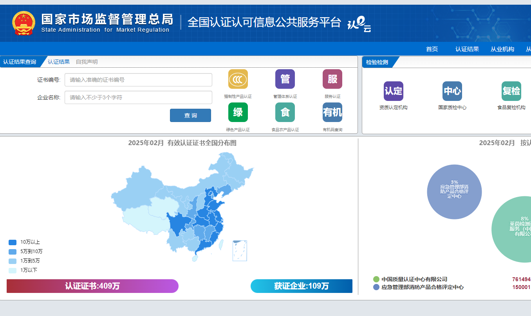Click the 有机码查询 icon
The width and height of the screenshot is (531, 316).
[332, 112]
